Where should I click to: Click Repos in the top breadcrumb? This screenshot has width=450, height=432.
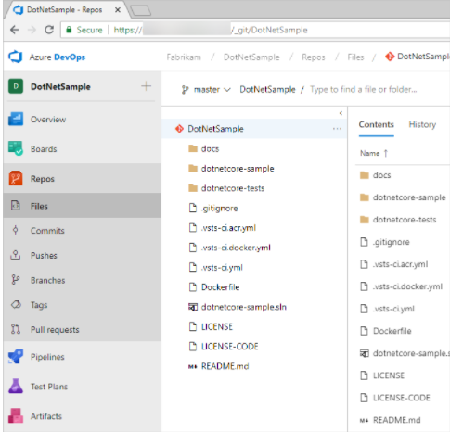coord(314,57)
